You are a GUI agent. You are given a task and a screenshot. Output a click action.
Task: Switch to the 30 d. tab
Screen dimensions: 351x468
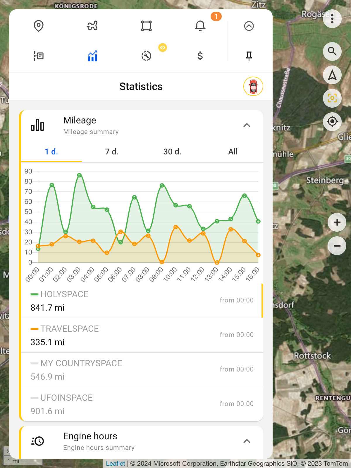173,152
